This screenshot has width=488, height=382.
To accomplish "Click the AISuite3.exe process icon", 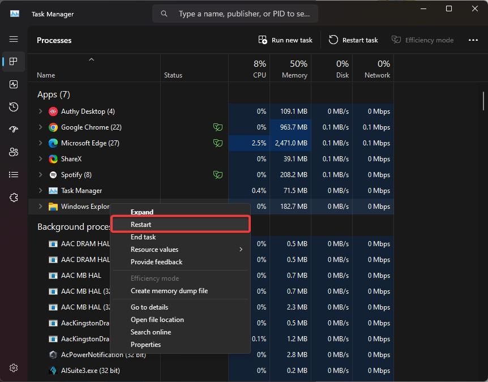I will (x=53, y=371).
